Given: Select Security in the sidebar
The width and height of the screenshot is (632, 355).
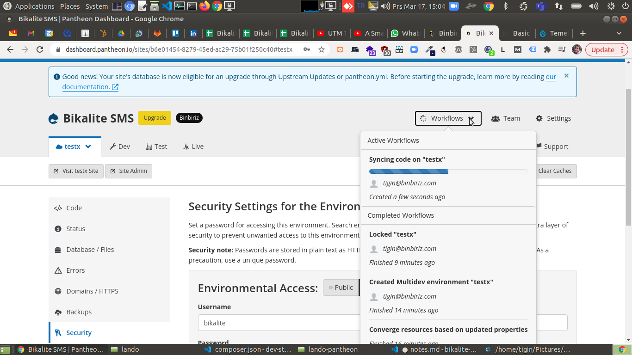Looking at the screenshot, I should (x=109, y=333).
